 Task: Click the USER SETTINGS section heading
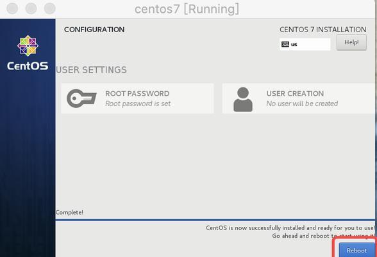click(91, 70)
